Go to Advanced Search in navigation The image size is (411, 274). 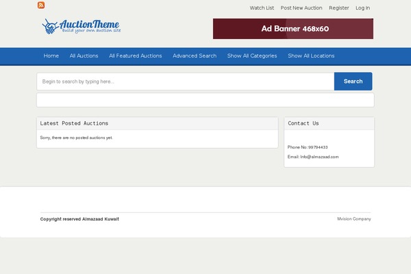[x=195, y=55]
